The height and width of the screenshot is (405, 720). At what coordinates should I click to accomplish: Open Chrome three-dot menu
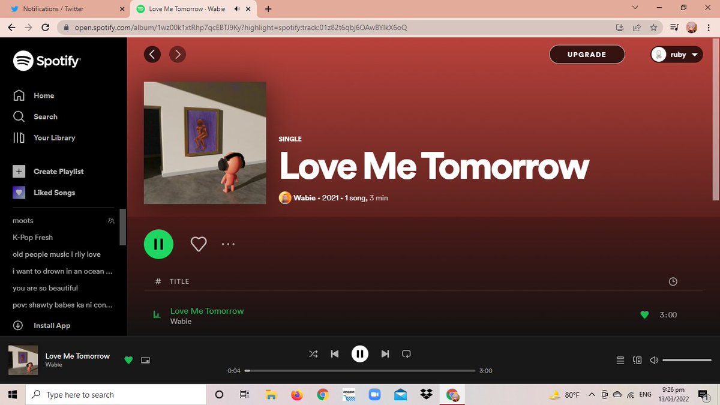[x=710, y=27]
